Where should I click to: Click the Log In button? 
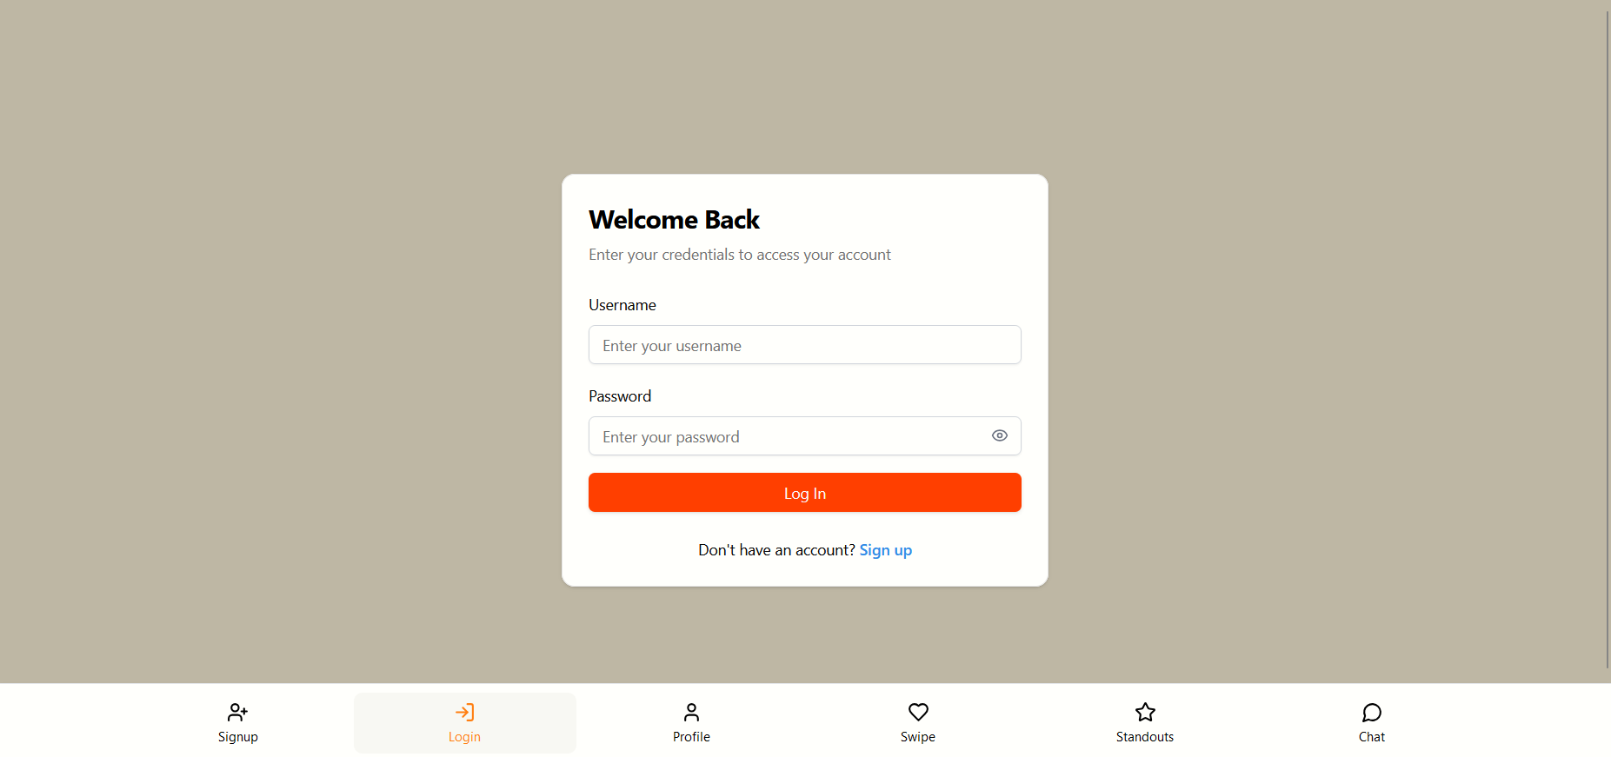805,493
